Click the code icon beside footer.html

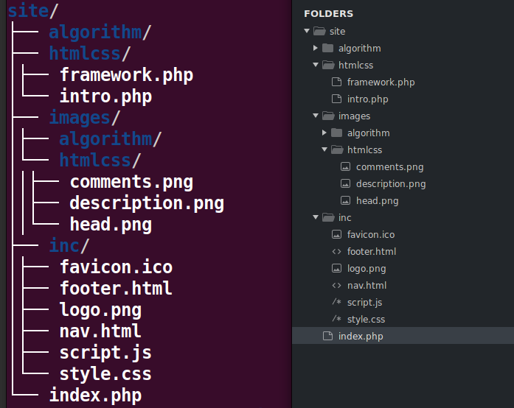click(336, 252)
